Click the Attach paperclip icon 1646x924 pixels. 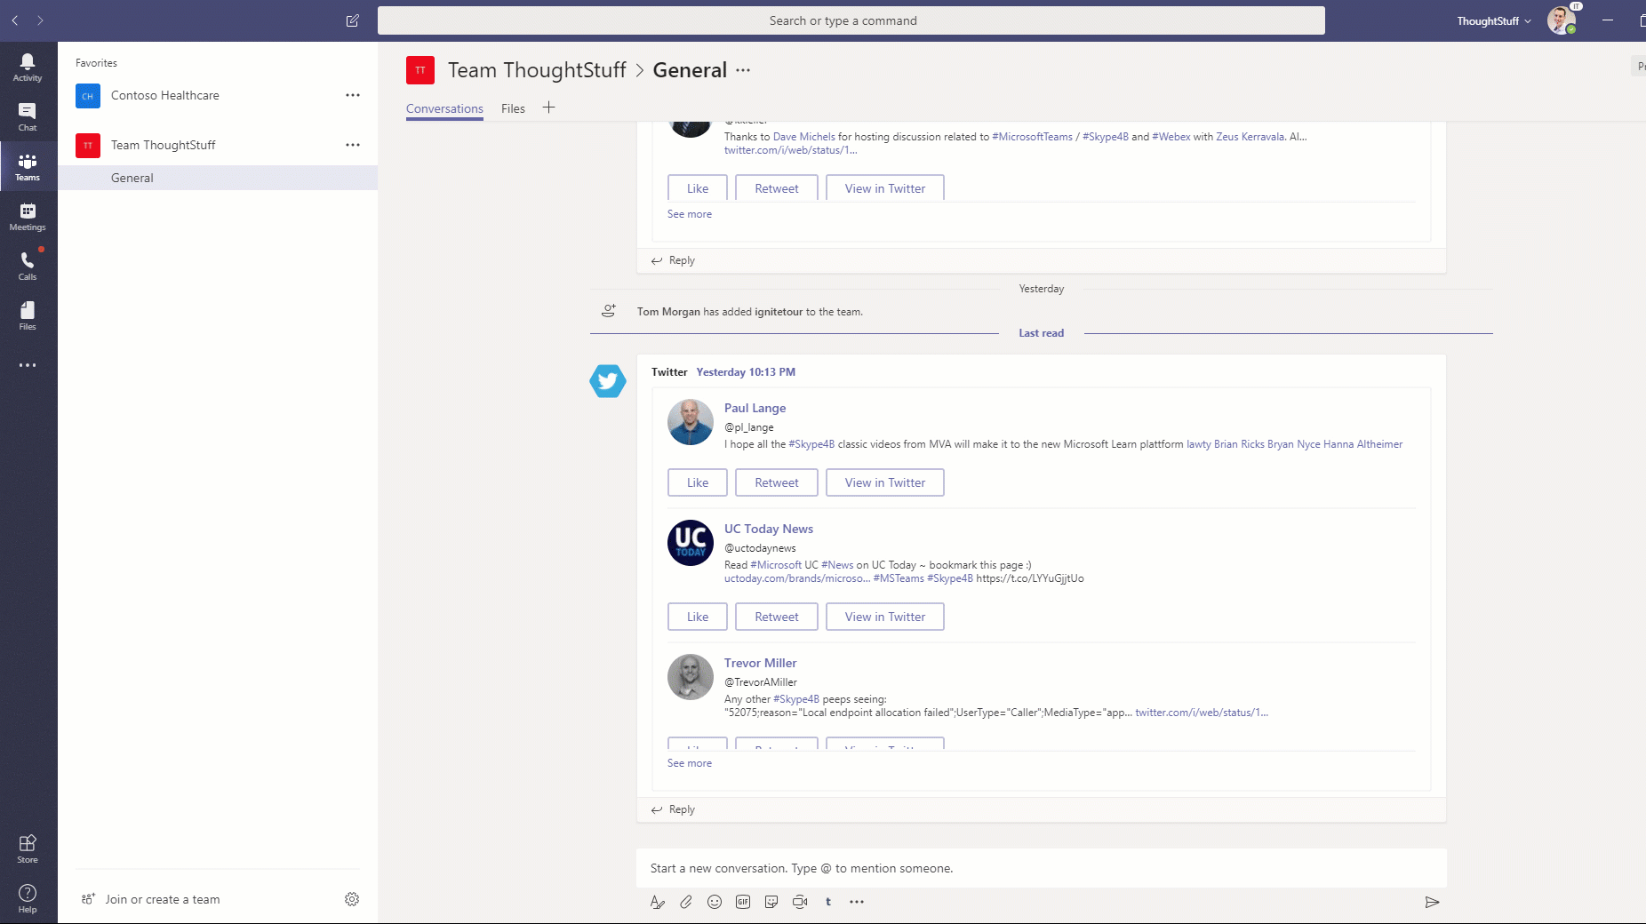[686, 902]
